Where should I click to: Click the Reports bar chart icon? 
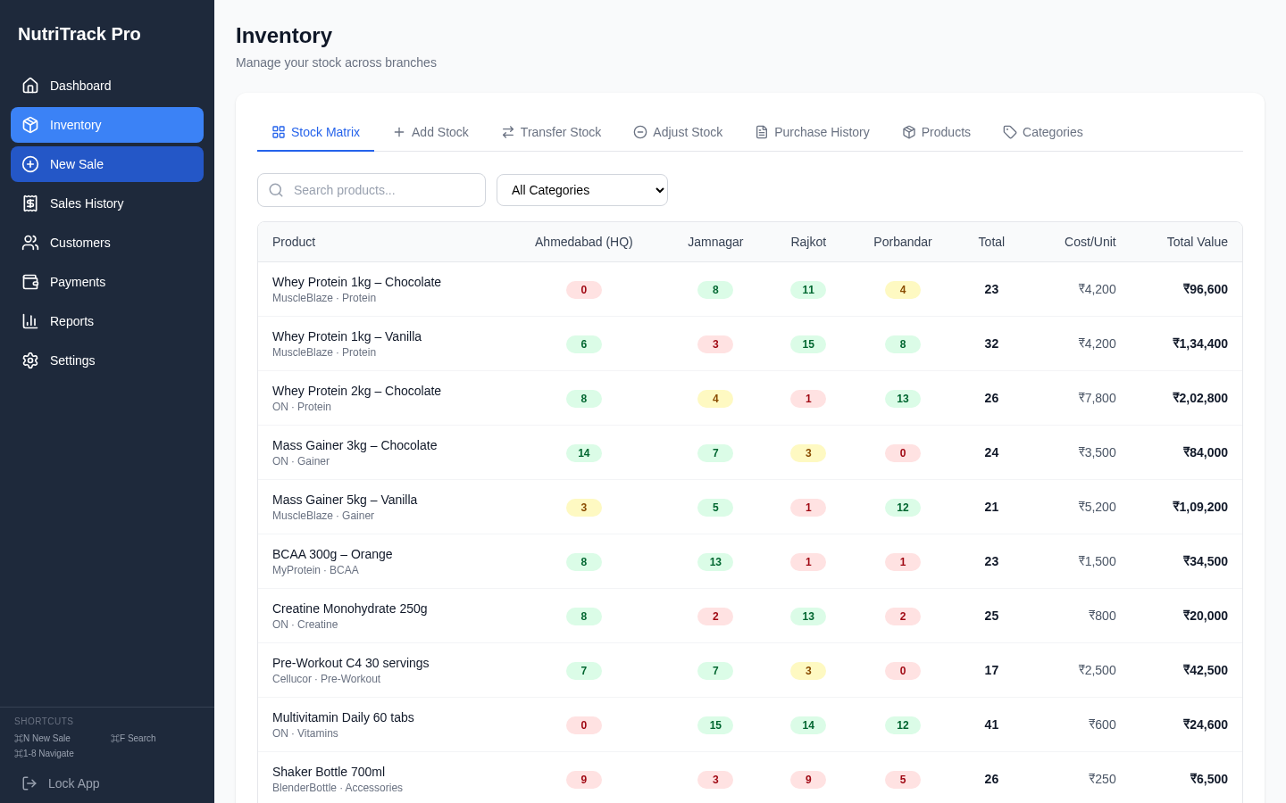click(30, 321)
